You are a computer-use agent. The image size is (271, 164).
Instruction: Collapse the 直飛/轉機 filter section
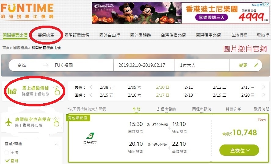pos(56,144)
